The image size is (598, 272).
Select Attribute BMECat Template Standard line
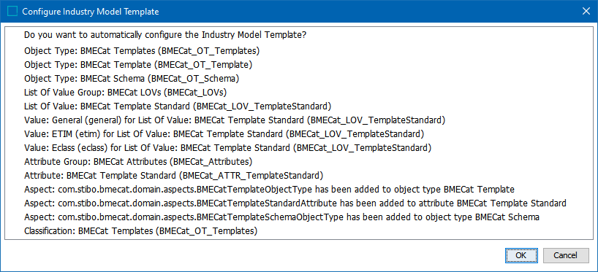tap(173, 176)
